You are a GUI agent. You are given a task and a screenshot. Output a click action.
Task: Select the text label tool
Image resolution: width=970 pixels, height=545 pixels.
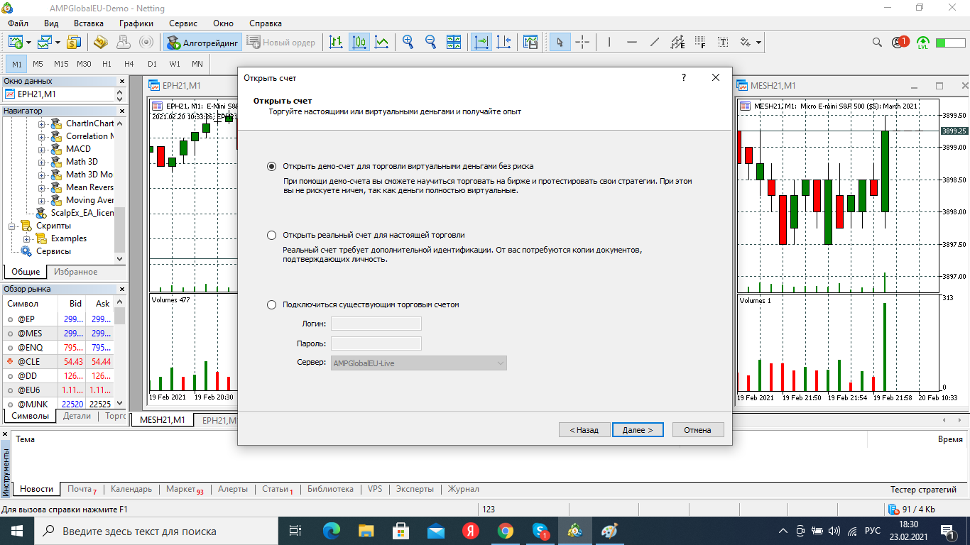723,42
